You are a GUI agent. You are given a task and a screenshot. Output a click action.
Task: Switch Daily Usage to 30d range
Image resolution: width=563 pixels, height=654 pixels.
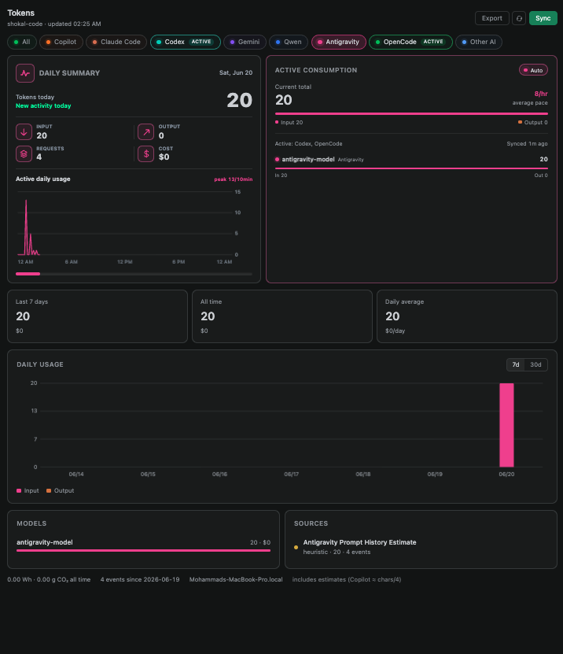point(535,364)
